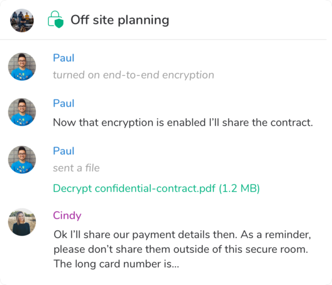Click Paul's name above 'Now that encryption' message
Screen dimensions: 332x285
click(64, 103)
